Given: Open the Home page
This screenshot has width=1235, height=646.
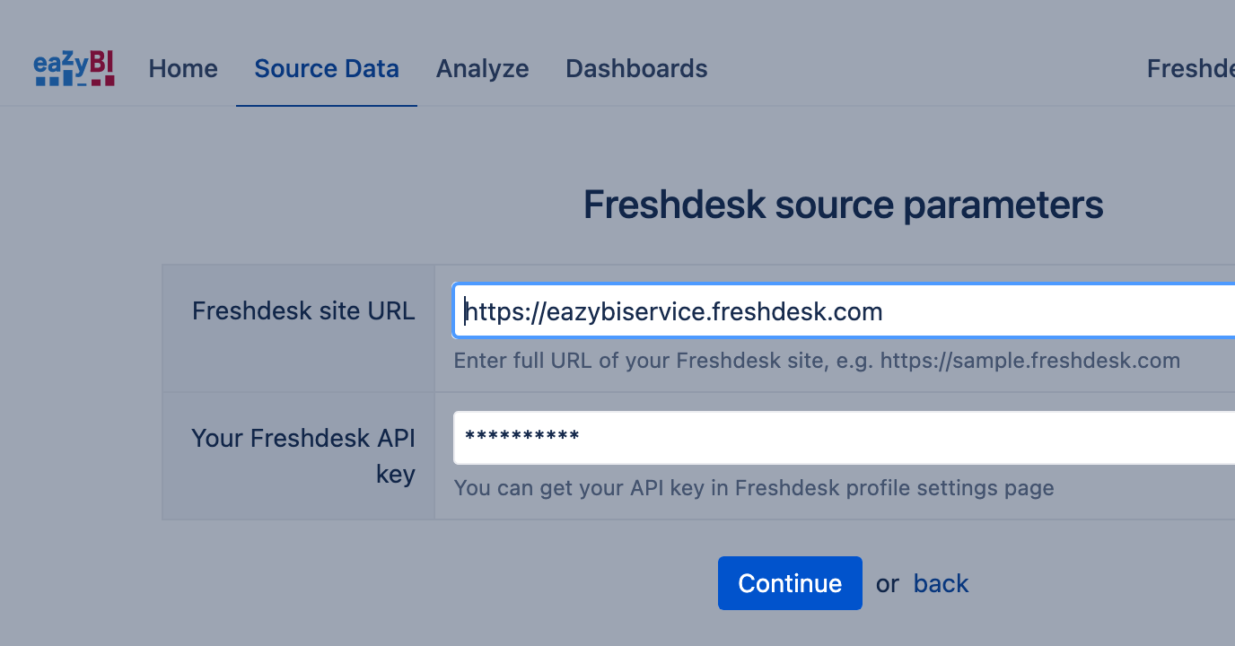Looking at the screenshot, I should click(x=183, y=69).
